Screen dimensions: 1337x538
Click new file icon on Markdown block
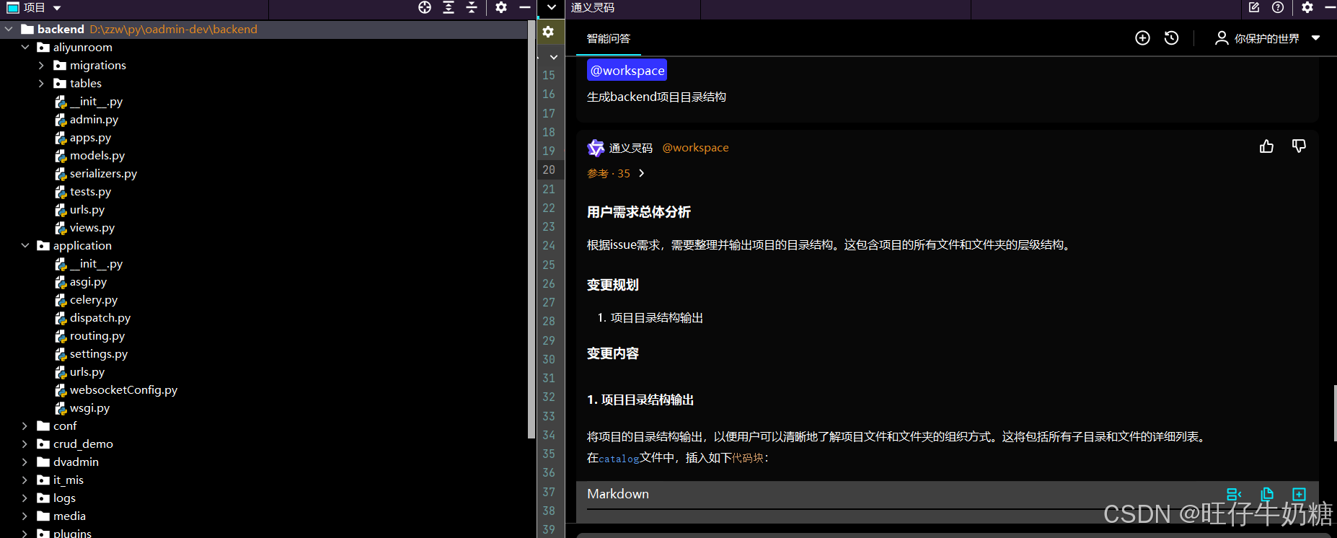point(1299,494)
